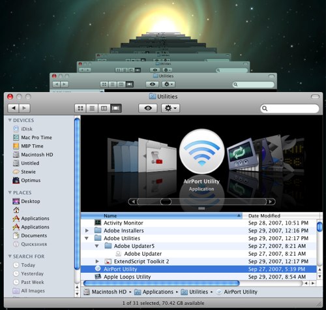Screen dimensions: 326x310
Task: Open the Action gear dropdown menu
Action: pyautogui.click(x=170, y=108)
